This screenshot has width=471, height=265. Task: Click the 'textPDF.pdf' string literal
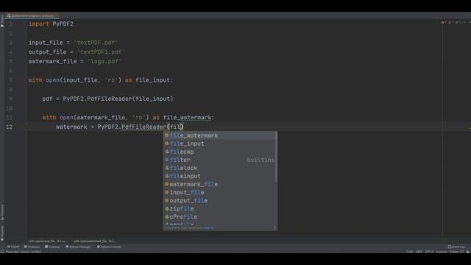pos(96,43)
